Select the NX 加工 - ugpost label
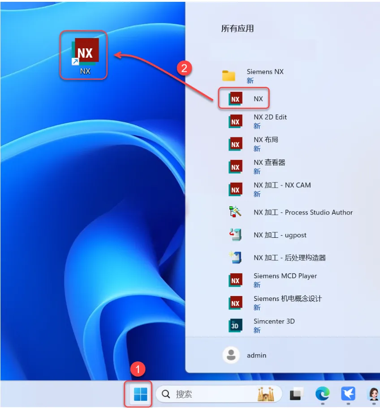Image resolution: width=380 pixels, height=408 pixels. (x=280, y=235)
